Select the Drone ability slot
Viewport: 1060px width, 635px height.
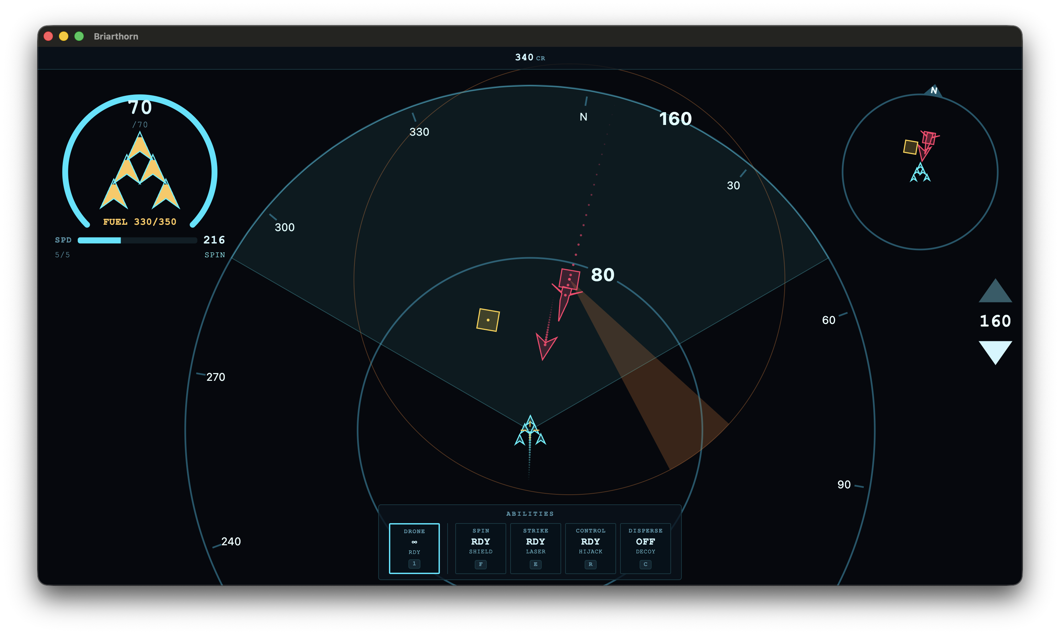pos(414,548)
